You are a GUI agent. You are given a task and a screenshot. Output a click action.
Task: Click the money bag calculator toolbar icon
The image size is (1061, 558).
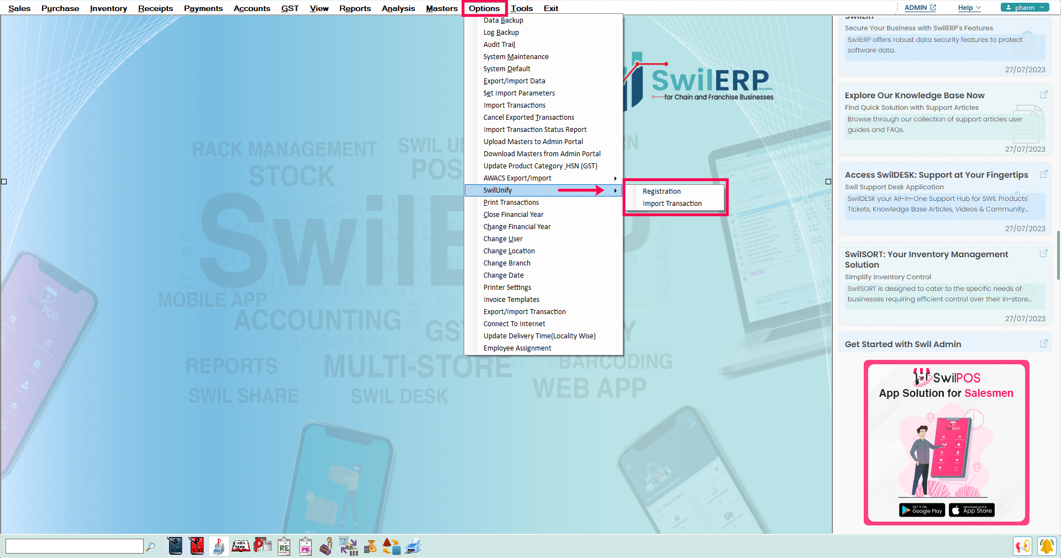point(370,546)
